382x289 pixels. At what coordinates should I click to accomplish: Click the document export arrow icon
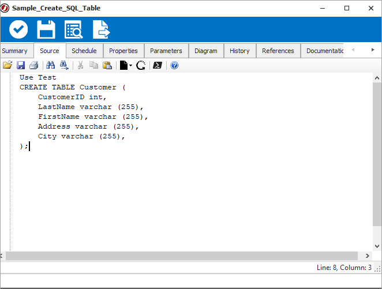102,29
